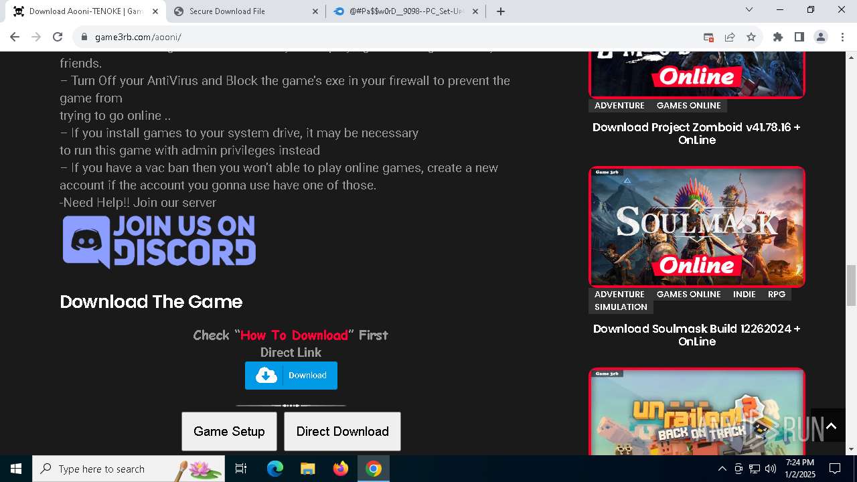This screenshot has width=857, height=482.
Task: Launch Microsoft Edge from taskbar
Action: 275,469
